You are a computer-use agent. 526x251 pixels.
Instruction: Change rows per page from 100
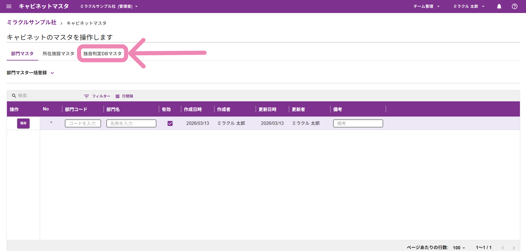coord(459,248)
